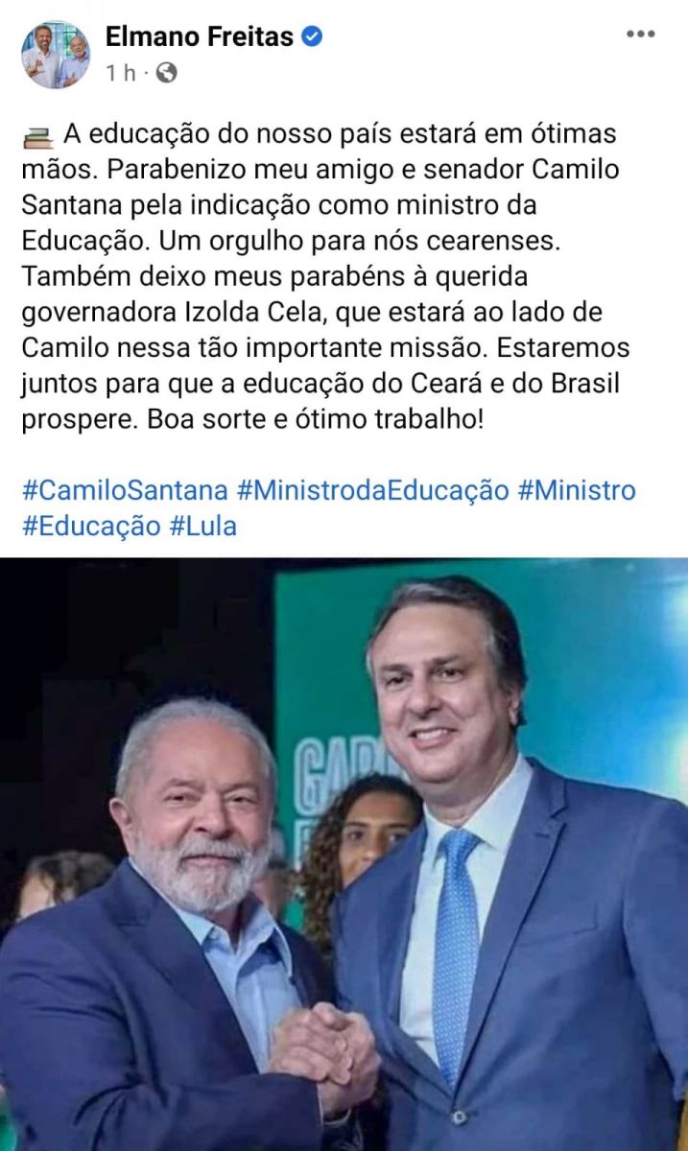Open the three-dot post options menu
Screen dimensions: 688x1151
coord(641,34)
